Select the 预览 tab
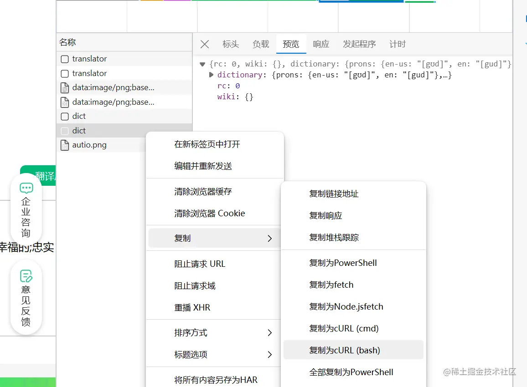 [x=291, y=44]
